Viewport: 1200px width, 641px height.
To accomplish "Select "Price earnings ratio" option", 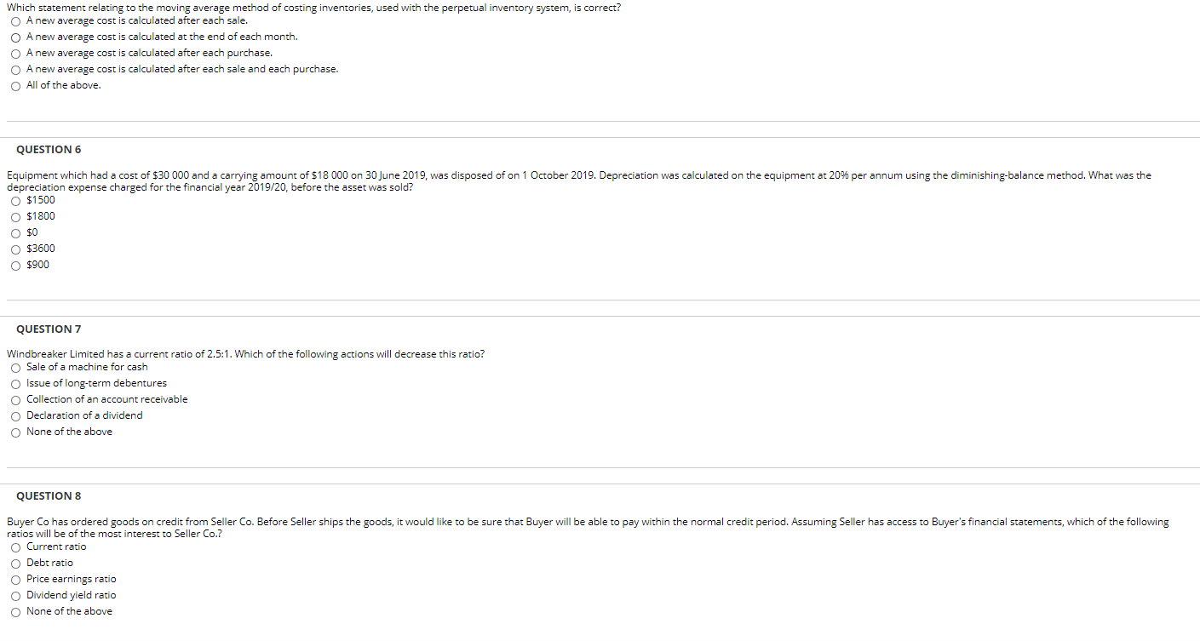I will (15, 579).
